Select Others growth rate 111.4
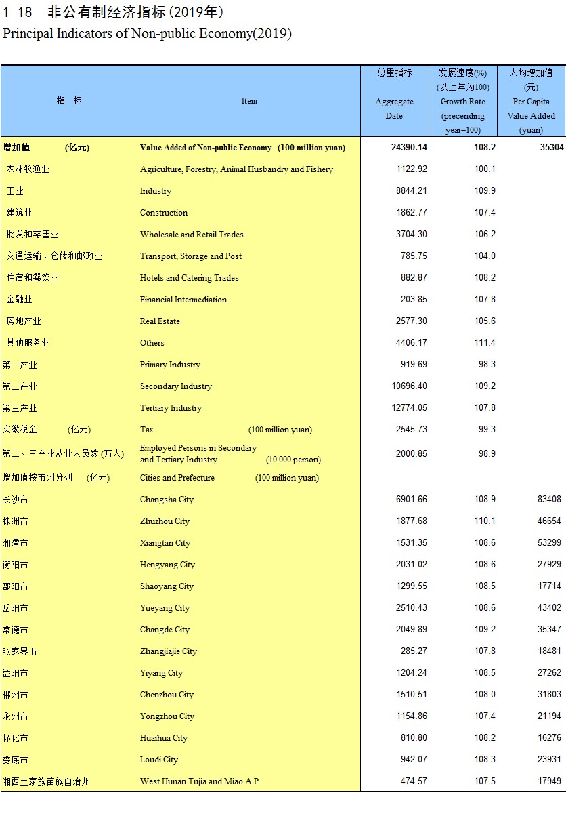Image resolution: width=566 pixels, height=814 pixels. 485,343
